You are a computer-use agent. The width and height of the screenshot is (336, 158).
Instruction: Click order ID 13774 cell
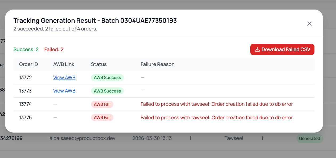pos(25,104)
